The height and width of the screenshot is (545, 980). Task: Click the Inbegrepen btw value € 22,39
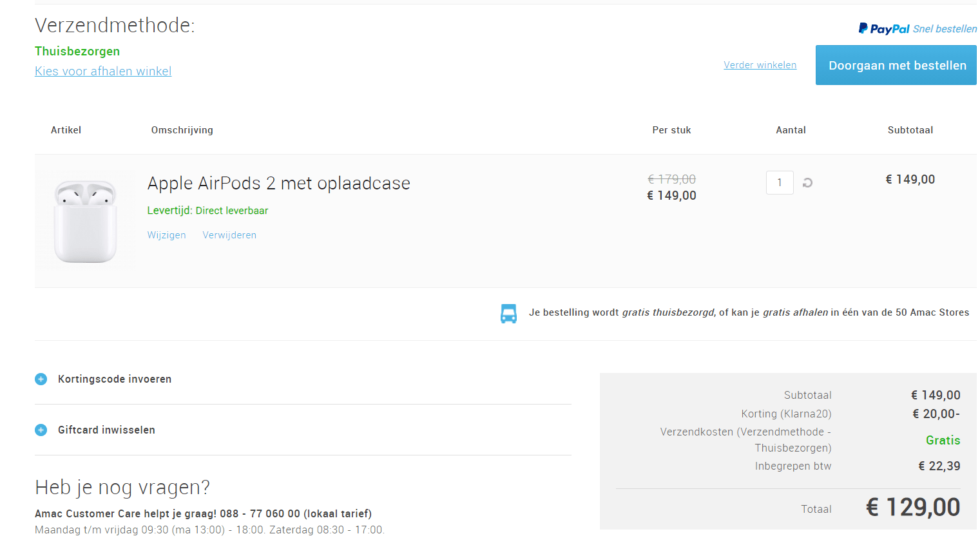coord(939,466)
